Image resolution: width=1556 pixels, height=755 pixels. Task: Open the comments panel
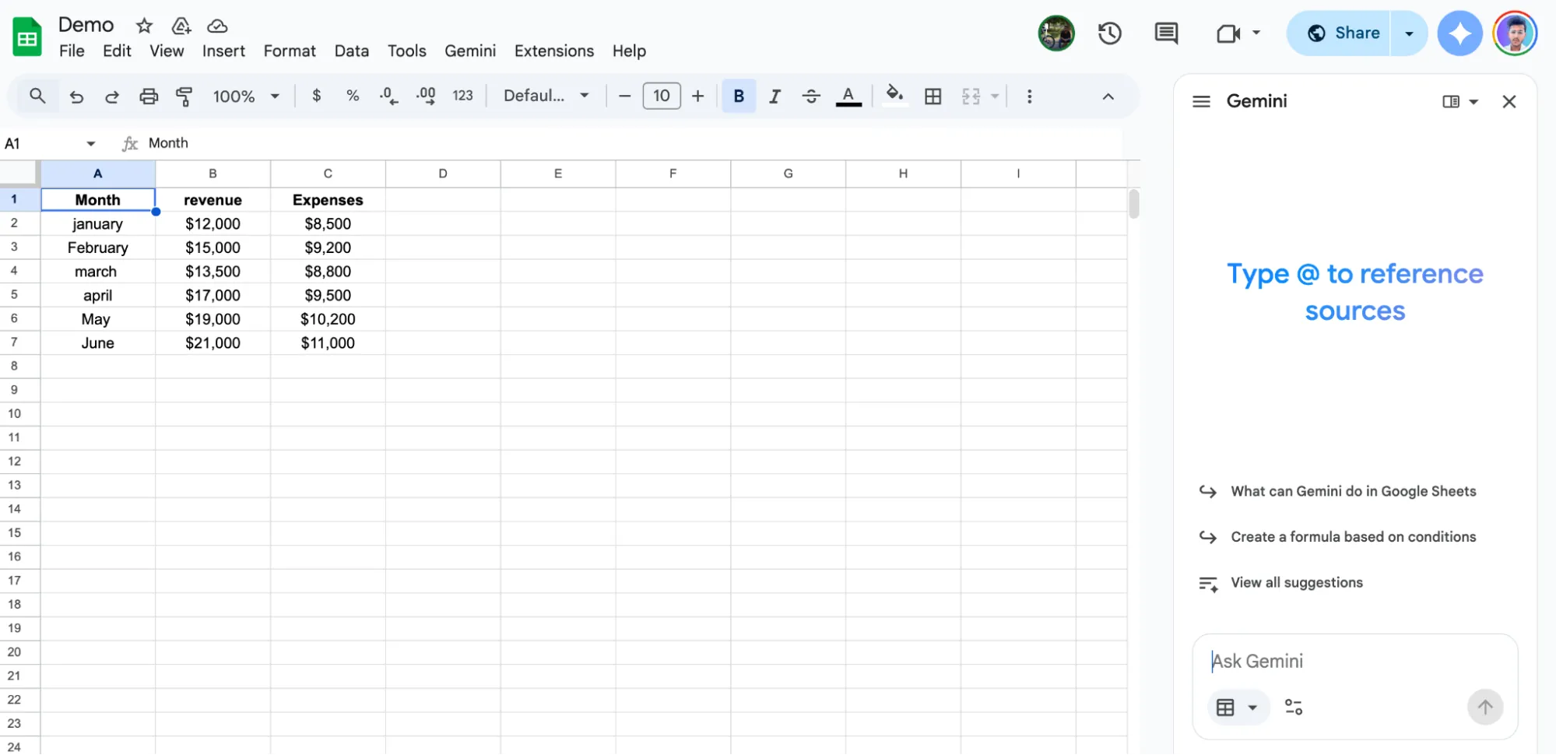point(1165,33)
